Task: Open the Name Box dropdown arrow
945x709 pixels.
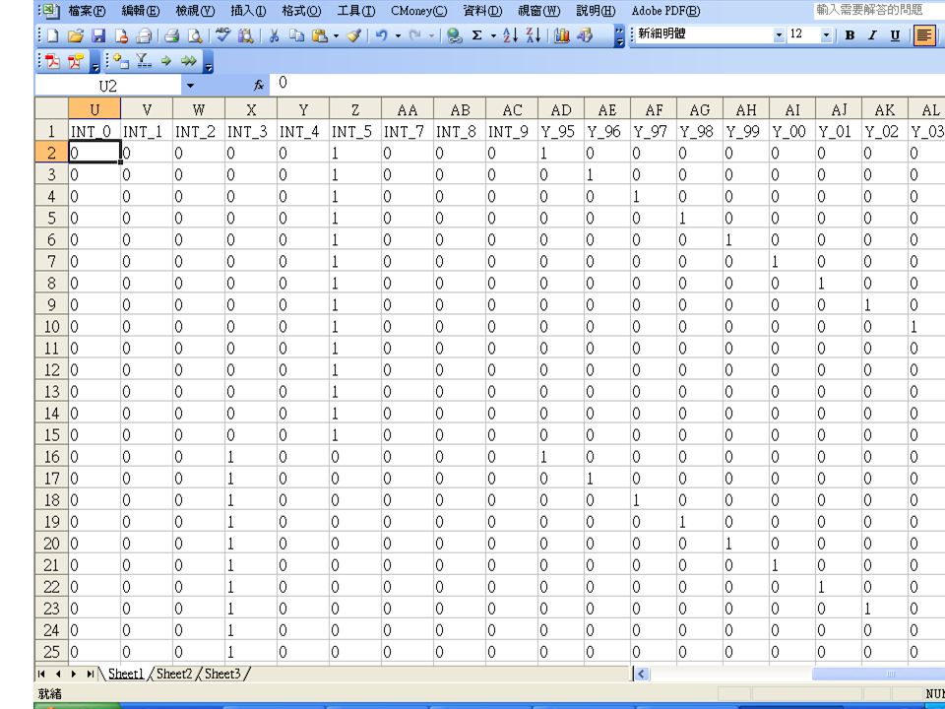Action: 190,86
